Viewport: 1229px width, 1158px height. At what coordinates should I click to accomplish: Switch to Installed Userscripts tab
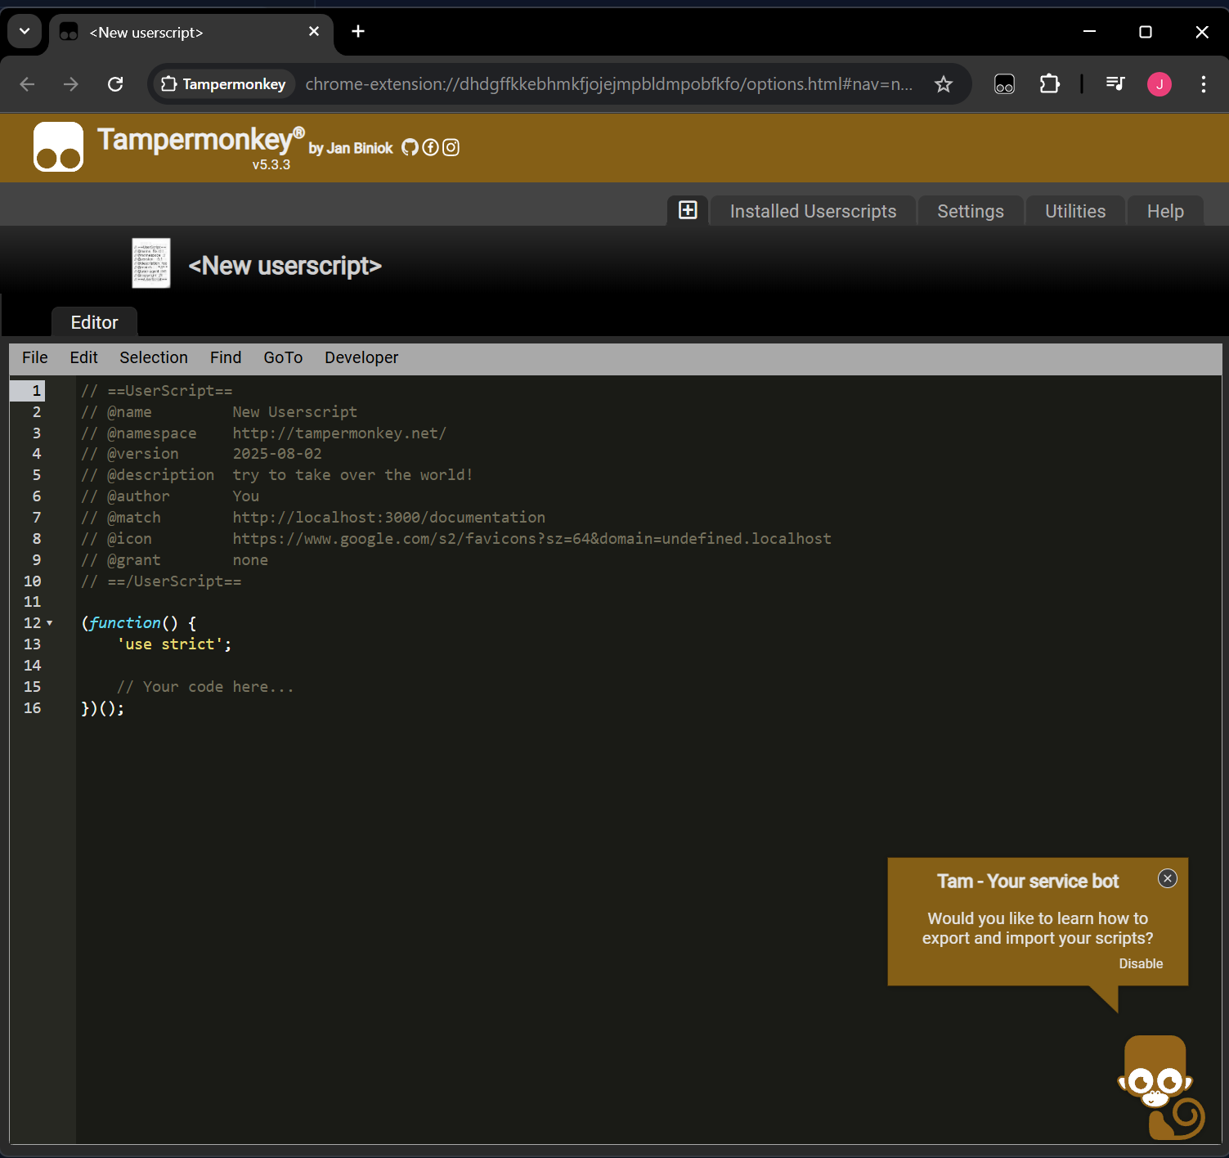[x=812, y=211]
